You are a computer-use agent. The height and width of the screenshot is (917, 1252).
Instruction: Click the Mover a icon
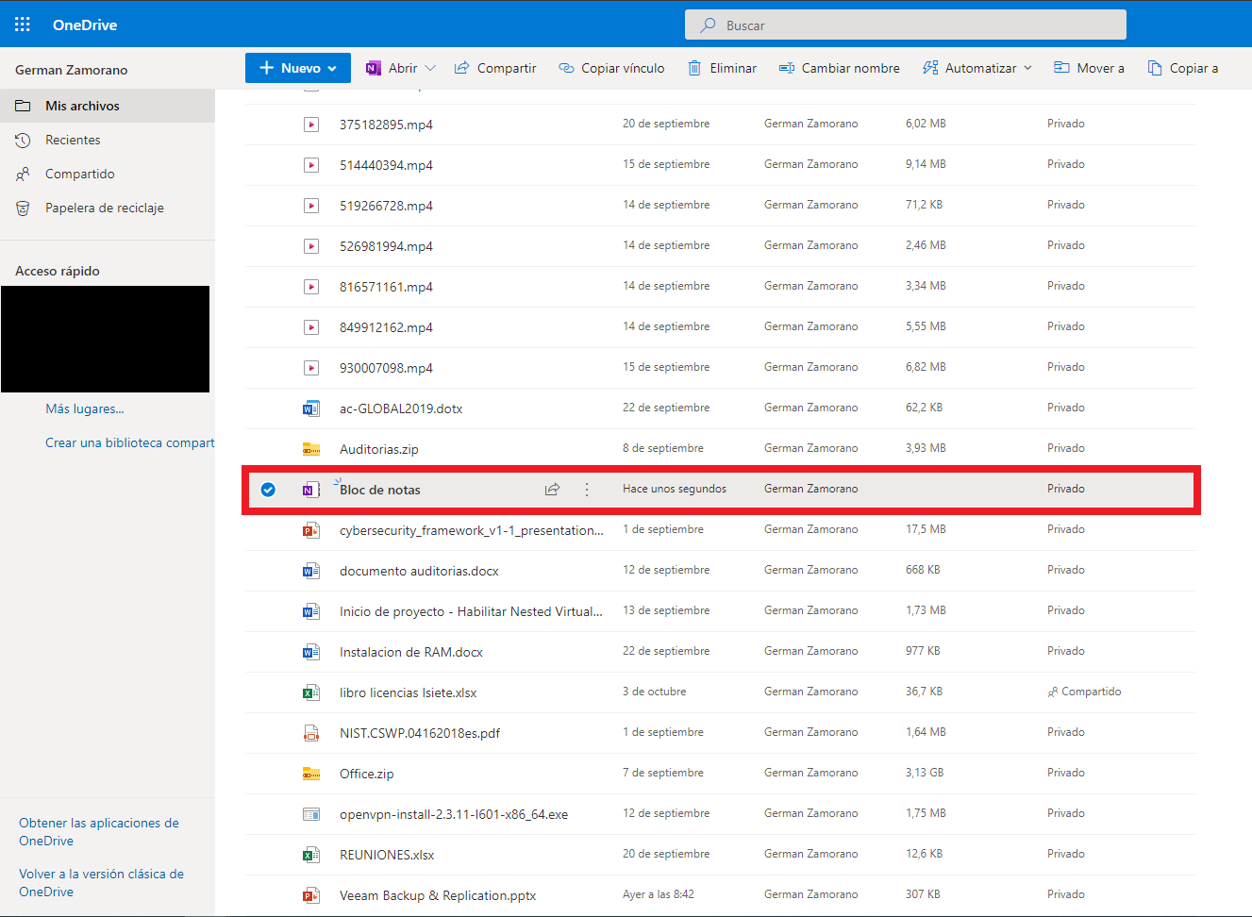coord(1061,68)
